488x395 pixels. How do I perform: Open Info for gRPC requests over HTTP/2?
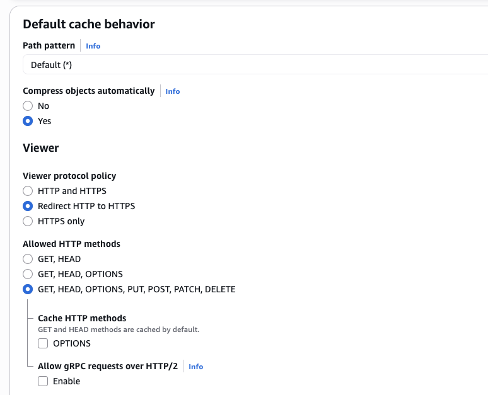(195, 367)
